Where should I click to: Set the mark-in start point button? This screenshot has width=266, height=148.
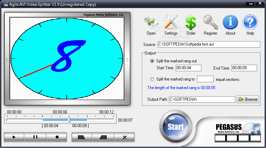point(81,137)
